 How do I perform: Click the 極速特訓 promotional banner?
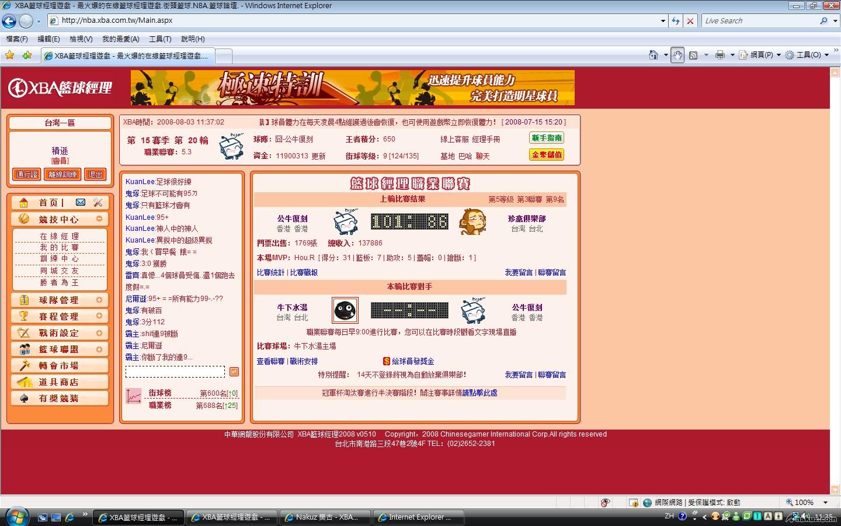353,88
